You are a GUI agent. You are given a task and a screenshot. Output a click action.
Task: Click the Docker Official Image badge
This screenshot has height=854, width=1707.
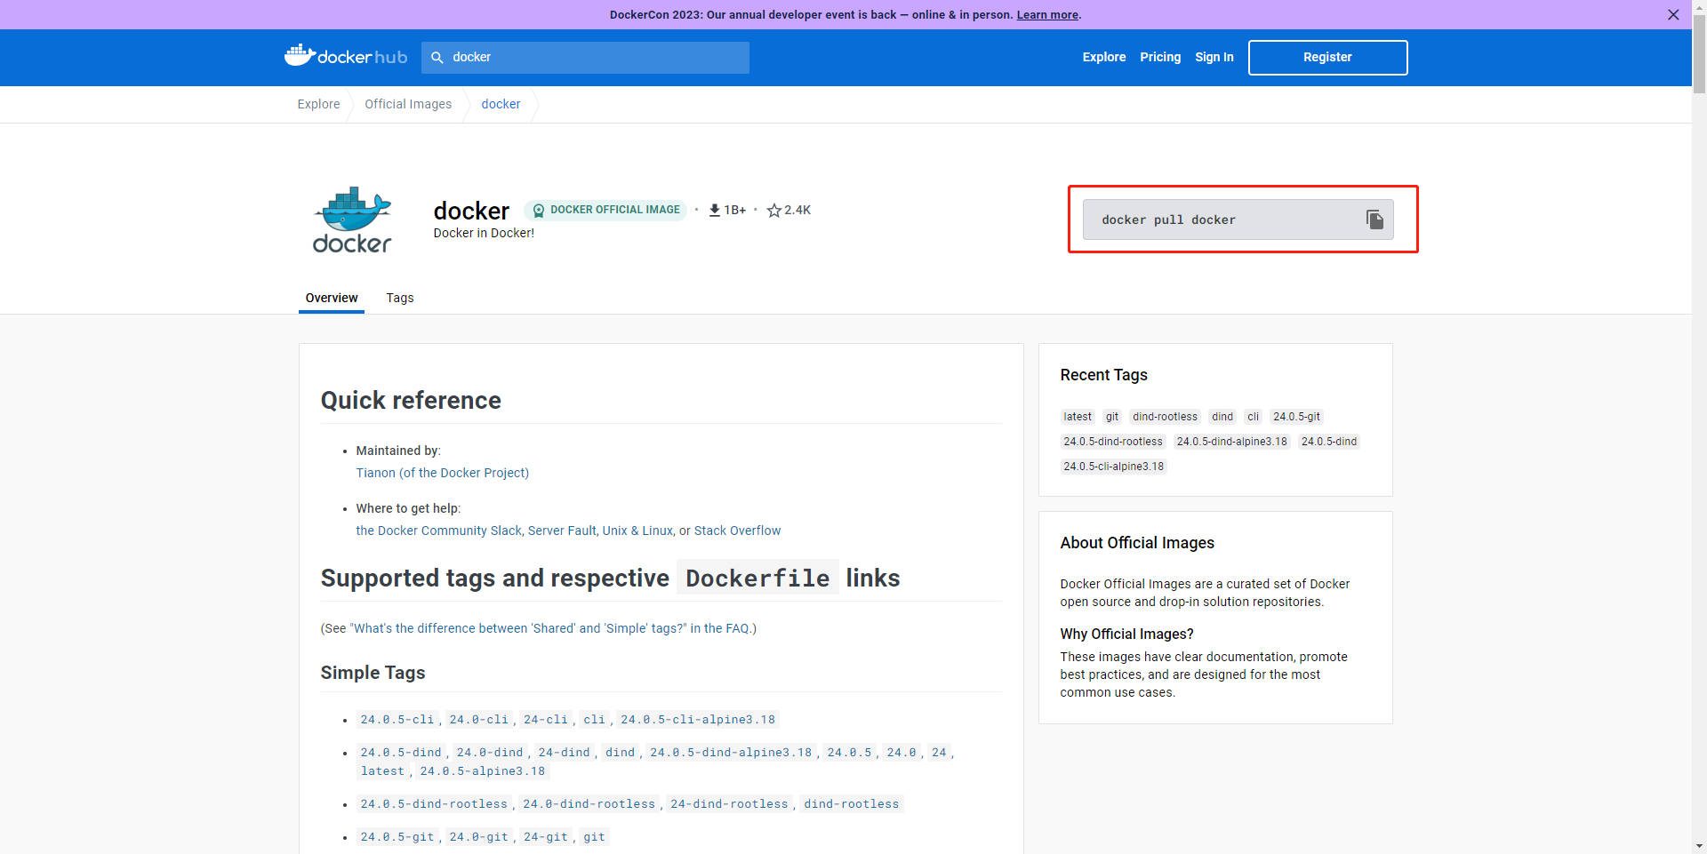tap(605, 210)
